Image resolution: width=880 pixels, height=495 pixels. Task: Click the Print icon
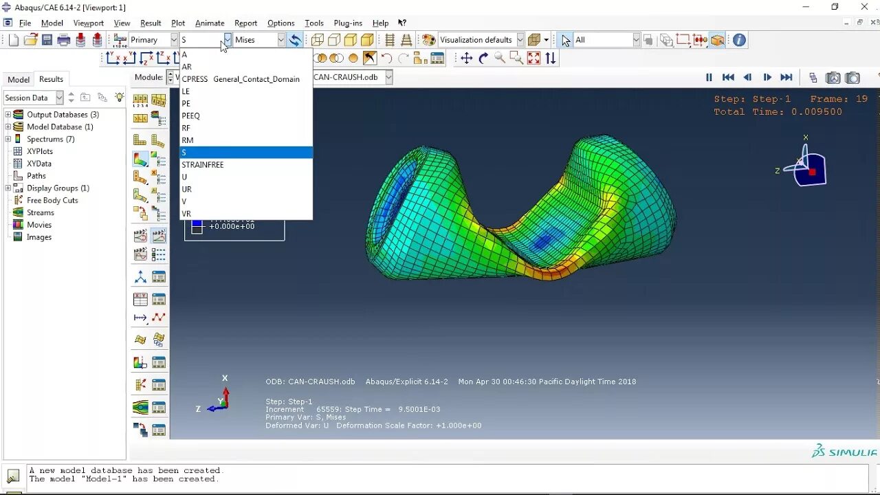[64, 40]
